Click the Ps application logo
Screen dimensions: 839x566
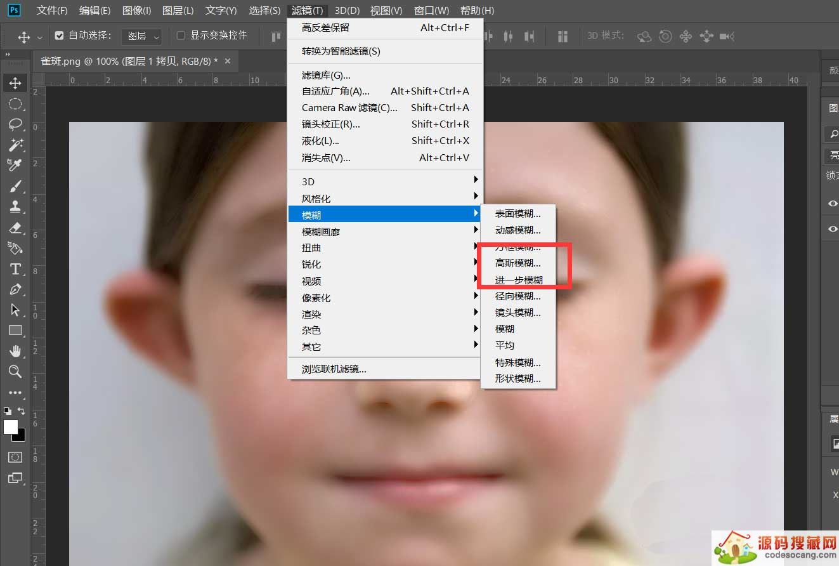point(14,10)
